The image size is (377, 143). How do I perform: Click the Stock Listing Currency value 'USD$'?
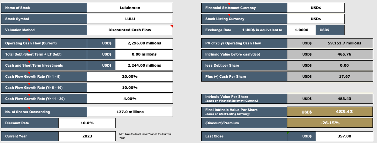(x=316, y=19)
